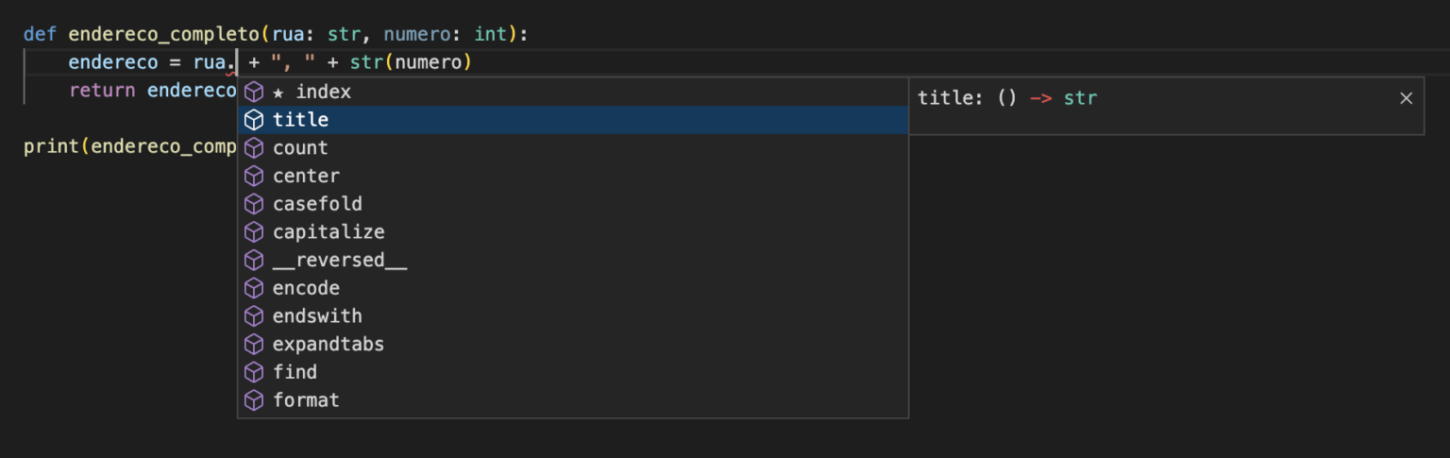Click the cube icon beside format

254,400
